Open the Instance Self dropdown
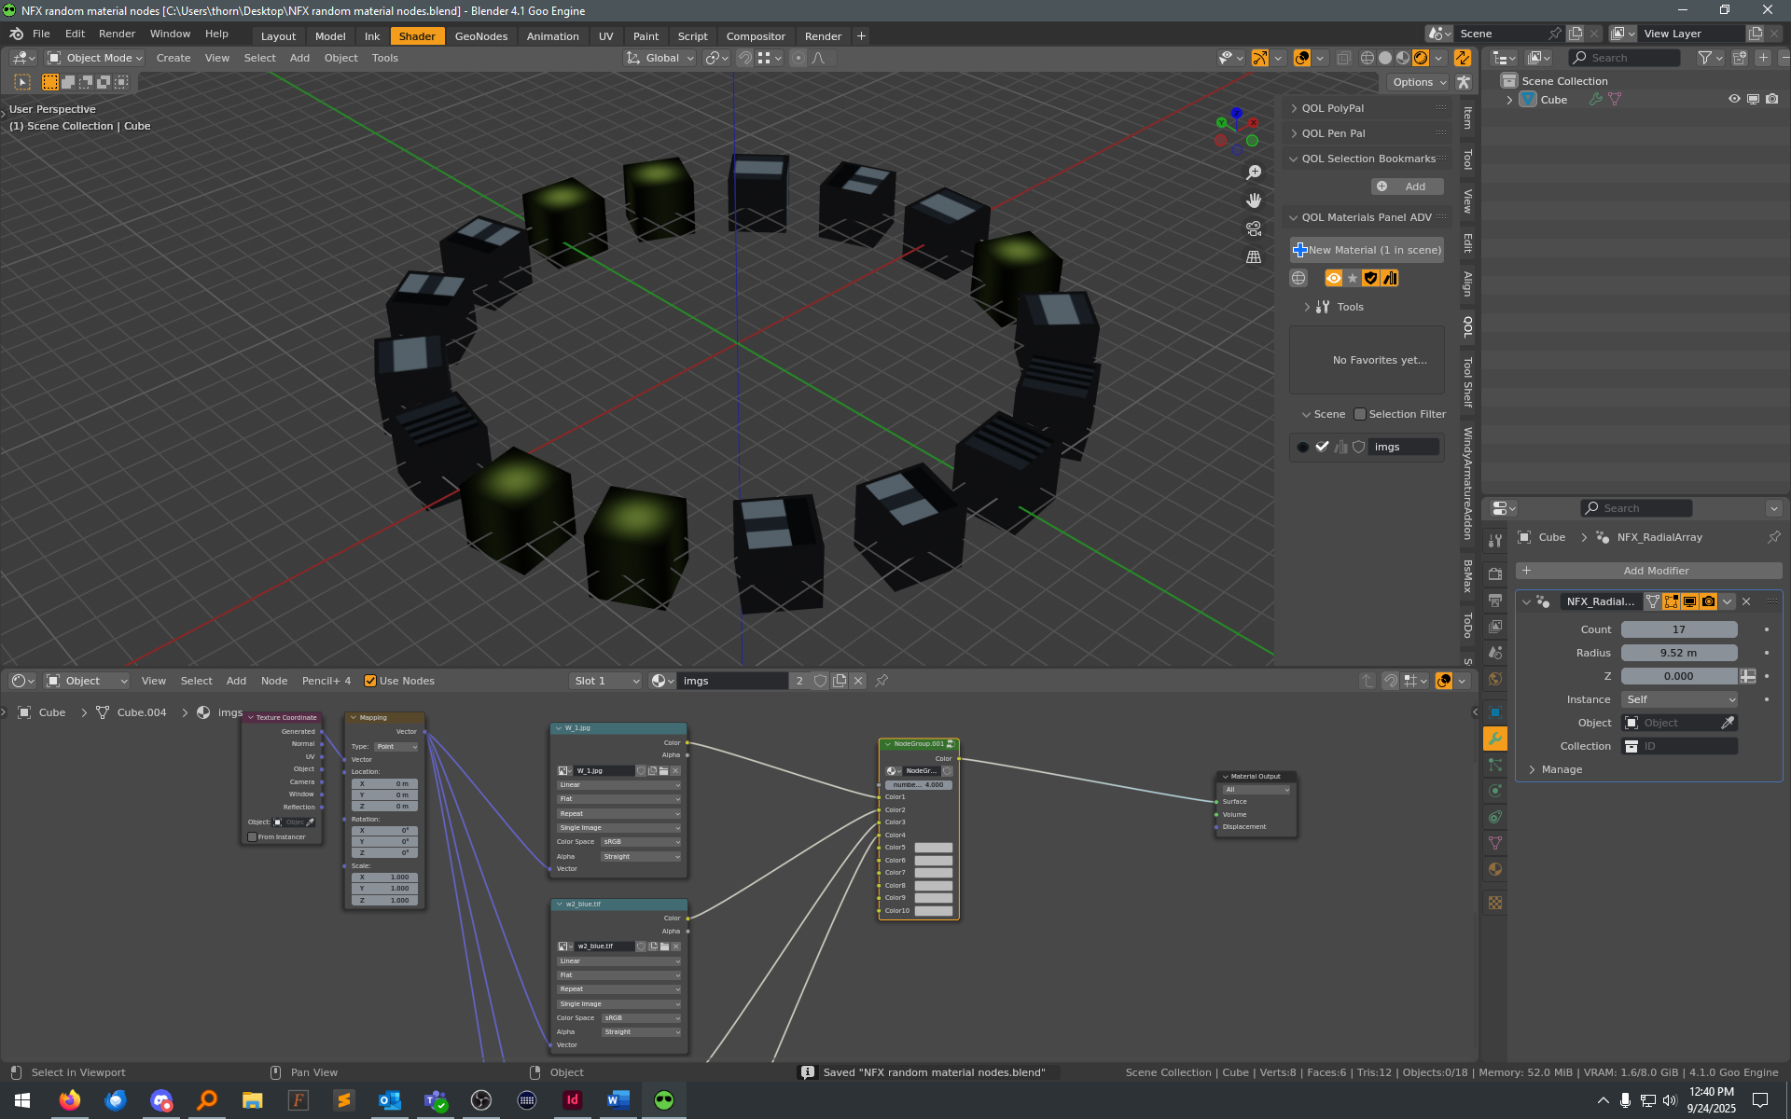 (x=1679, y=699)
